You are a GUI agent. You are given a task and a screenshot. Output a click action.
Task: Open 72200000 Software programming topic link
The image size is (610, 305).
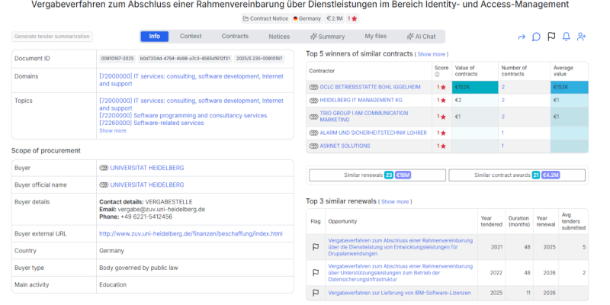tap(183, 116)
